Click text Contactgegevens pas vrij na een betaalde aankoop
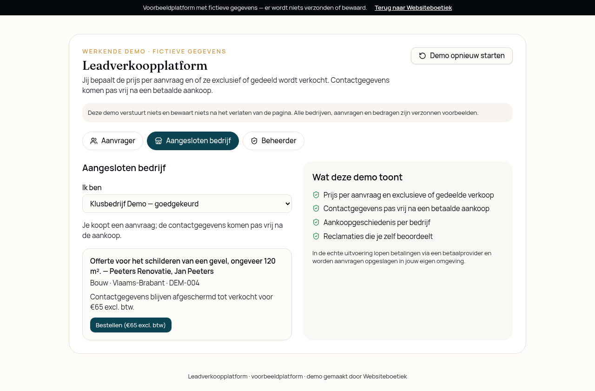The height and width of the screenshot is (391, 595). pos(406,208)
